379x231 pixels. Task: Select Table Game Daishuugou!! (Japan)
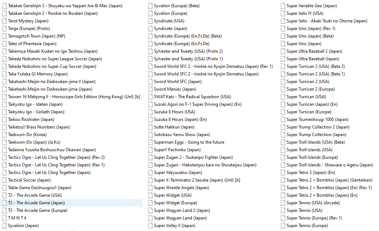(x=39, y=188)
